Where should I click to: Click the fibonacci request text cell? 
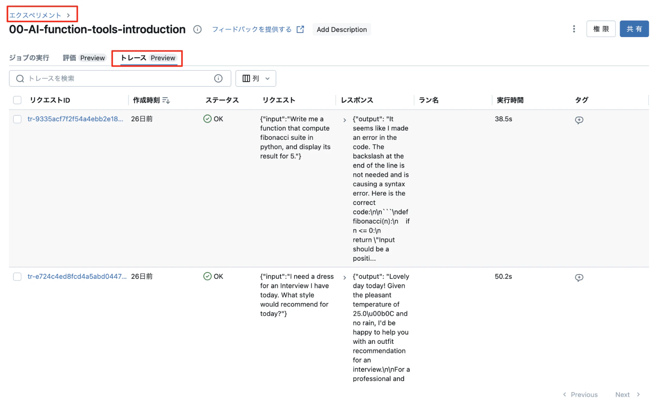[296, 138]
